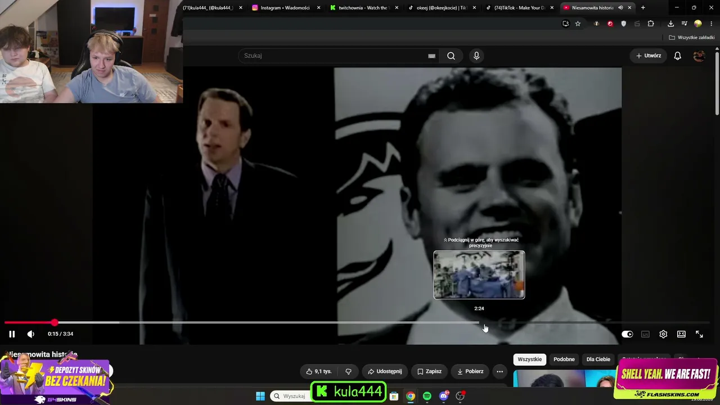Close the Niesamowita historia YouTube tab
Viewport: 720px width, 405px height.
(x=629, y=8)
